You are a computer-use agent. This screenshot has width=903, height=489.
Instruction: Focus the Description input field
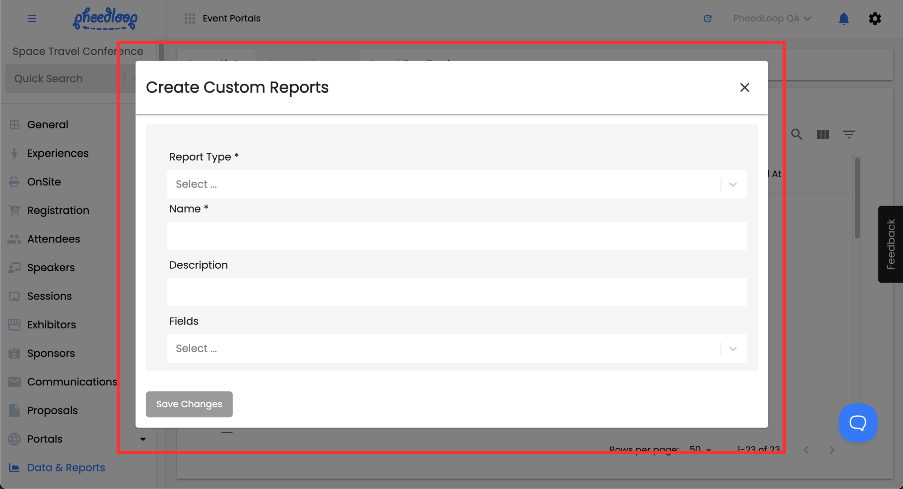(456, 292)
